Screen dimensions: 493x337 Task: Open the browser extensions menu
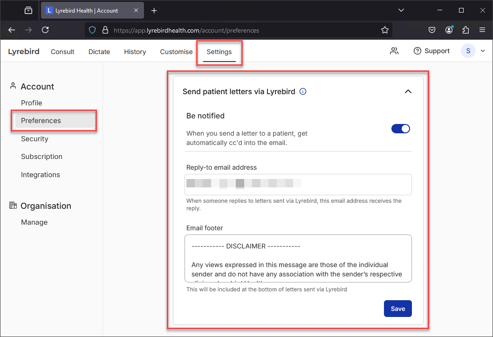[x=466, y=30]
